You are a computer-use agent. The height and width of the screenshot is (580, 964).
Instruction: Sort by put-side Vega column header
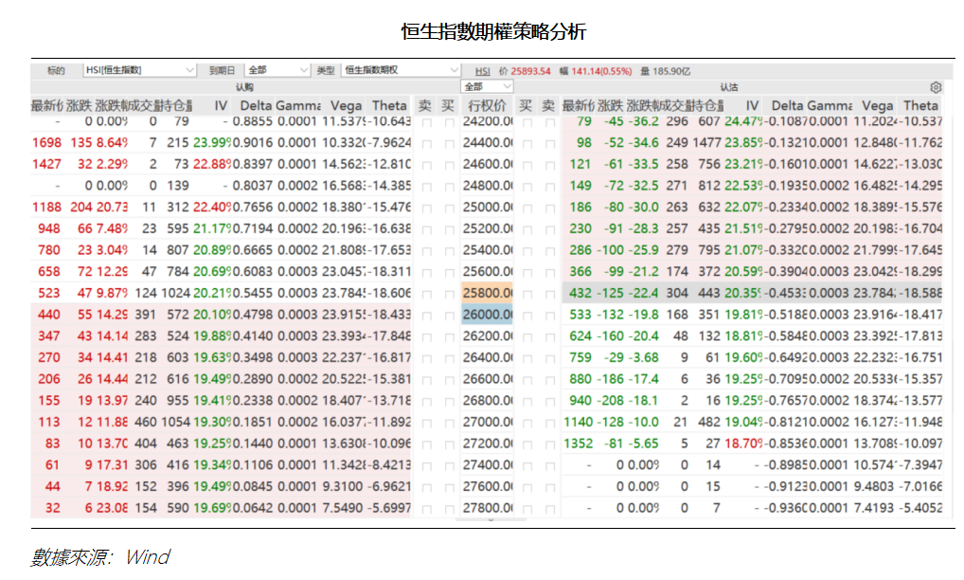coord(877,105)
